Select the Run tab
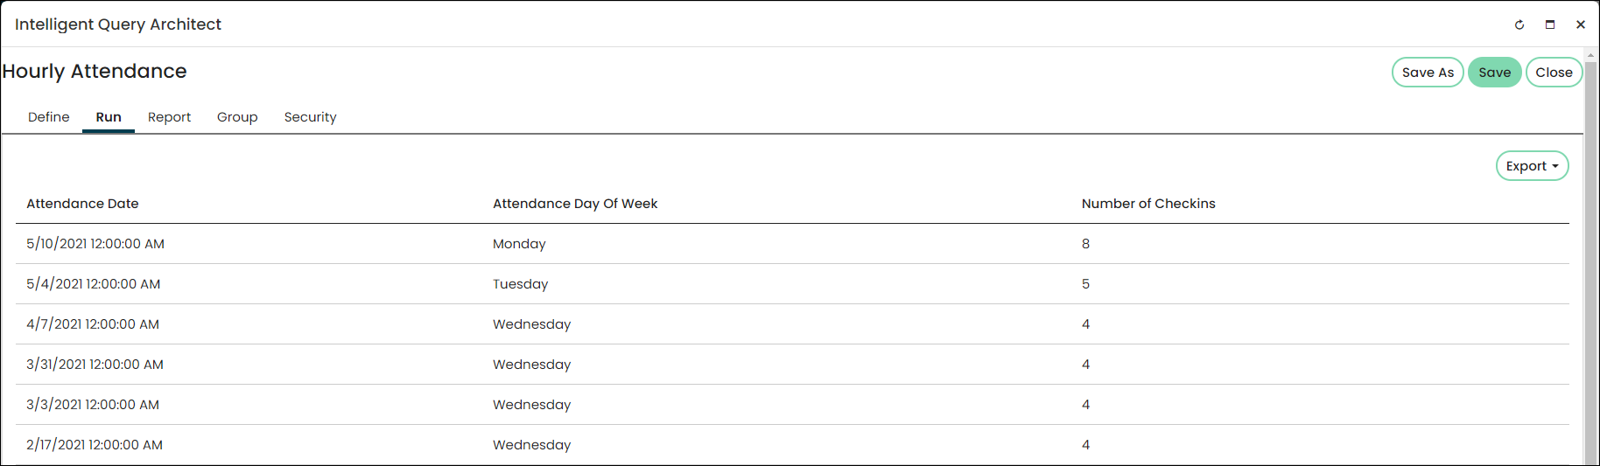The width and height of the screenshot is (1600, 466). click(109, 117)
